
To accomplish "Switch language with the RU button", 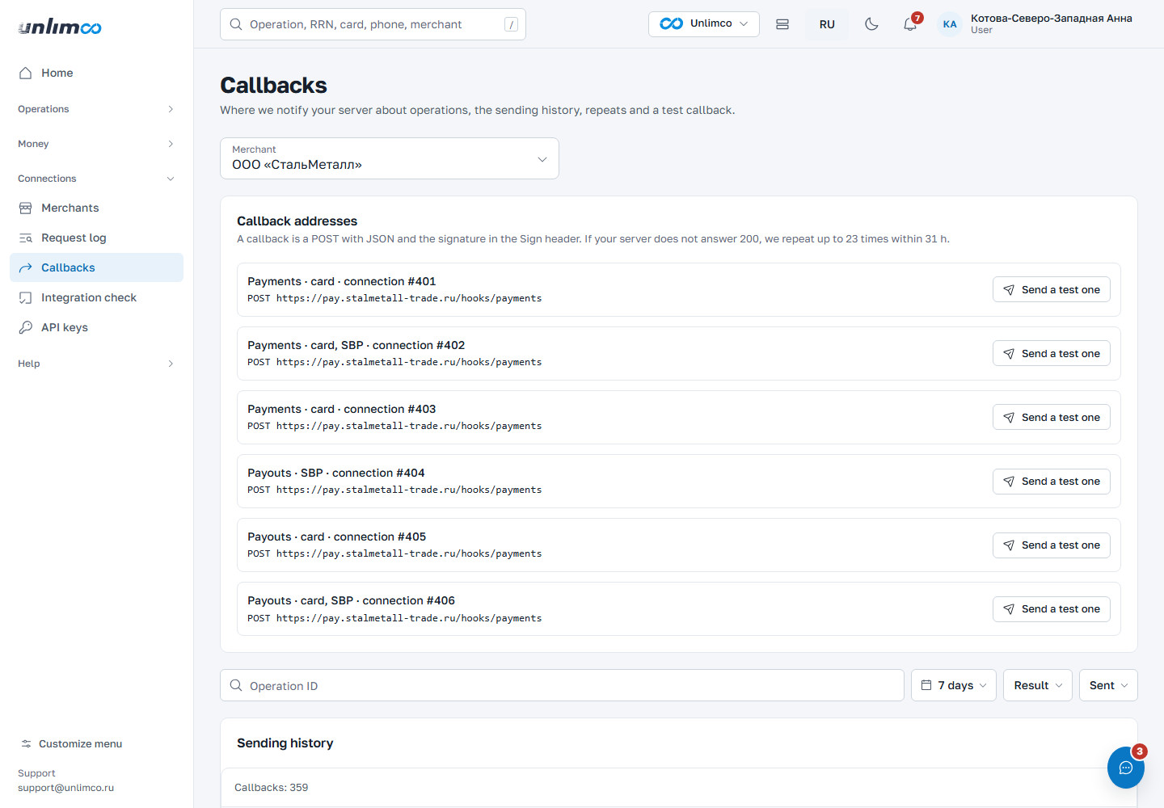I will pyautogui.click(x=827, y=24).
